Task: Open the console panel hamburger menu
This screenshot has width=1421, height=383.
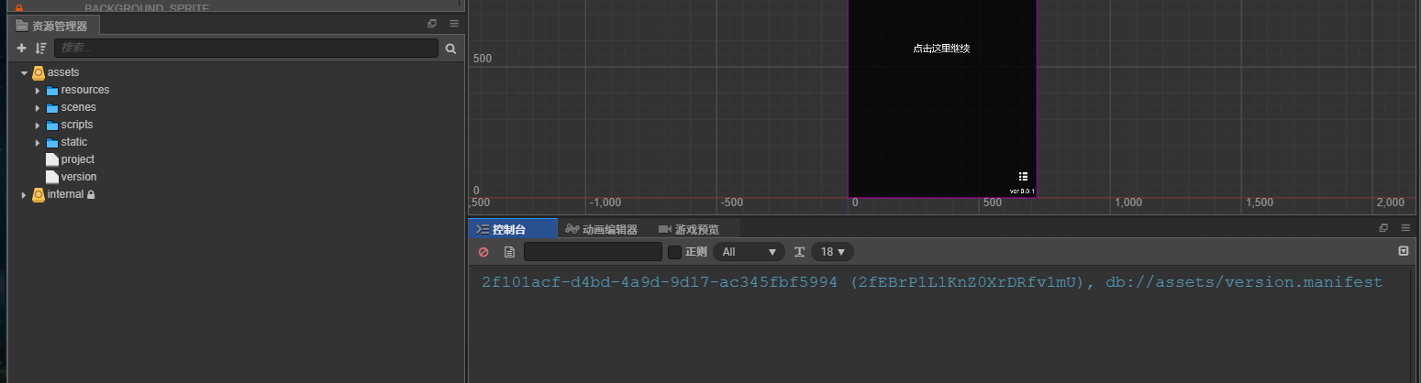Action: [x=1406, y=228]
